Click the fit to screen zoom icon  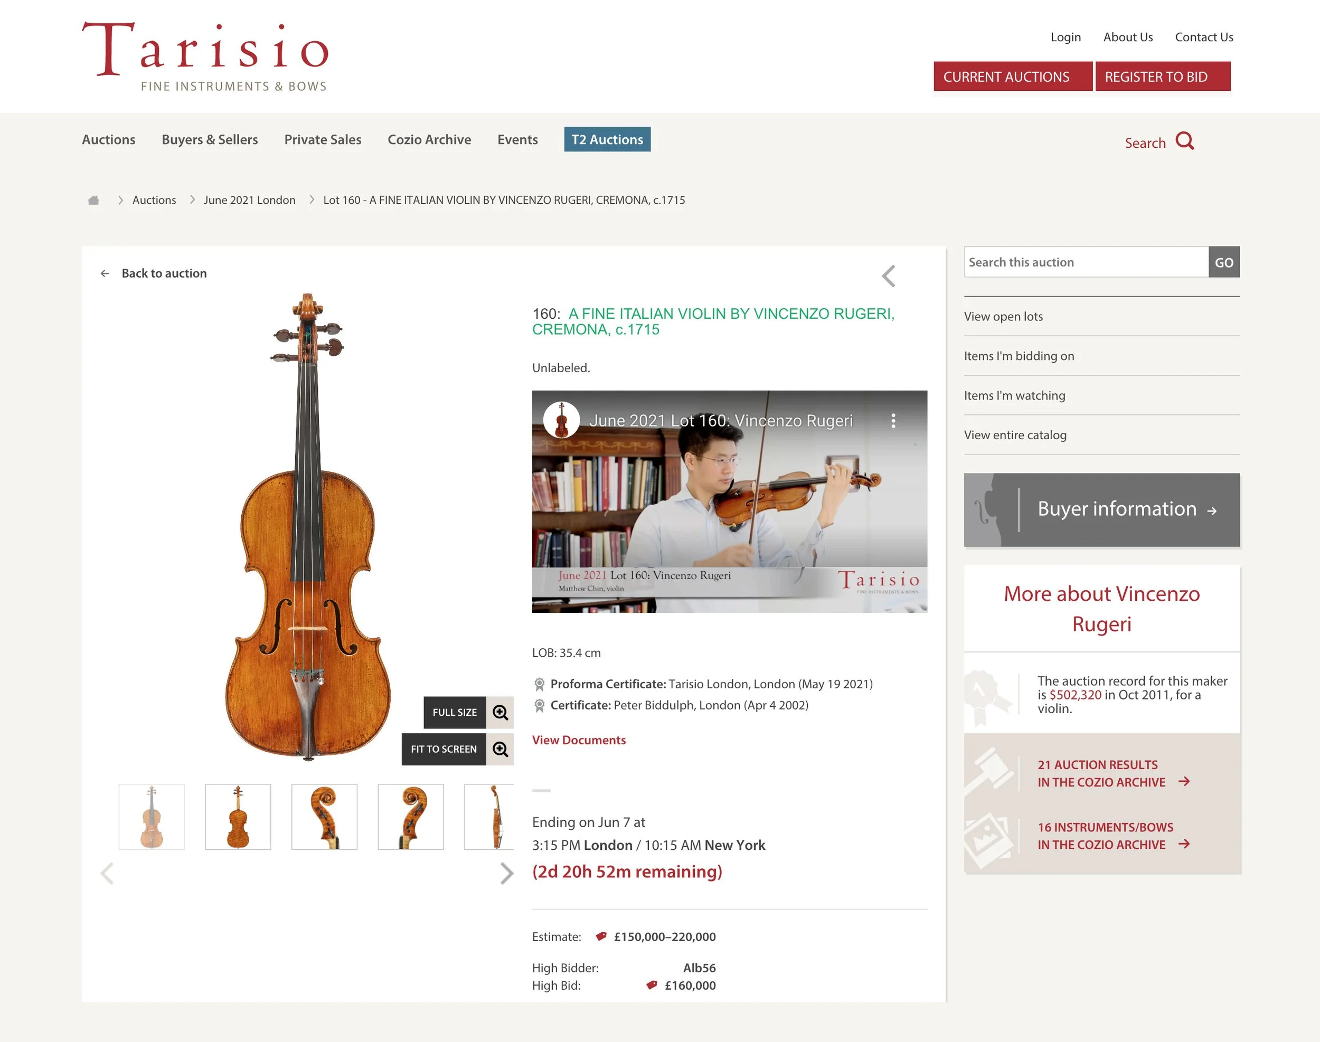click(500, 749)
